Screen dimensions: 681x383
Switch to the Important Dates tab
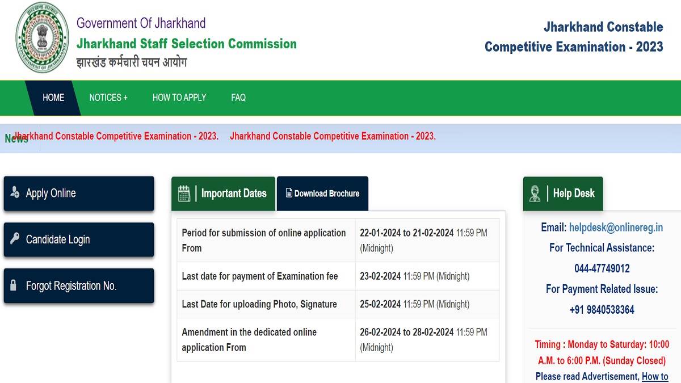pyautogui.click(x=223, y=193)
